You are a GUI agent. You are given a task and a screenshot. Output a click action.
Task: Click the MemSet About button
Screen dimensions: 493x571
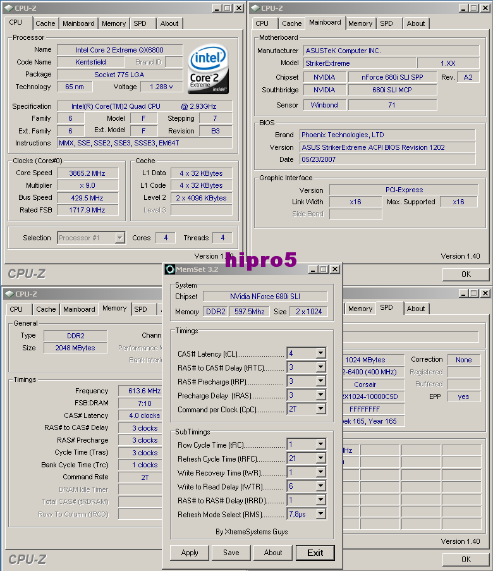(x=273, y=553)
